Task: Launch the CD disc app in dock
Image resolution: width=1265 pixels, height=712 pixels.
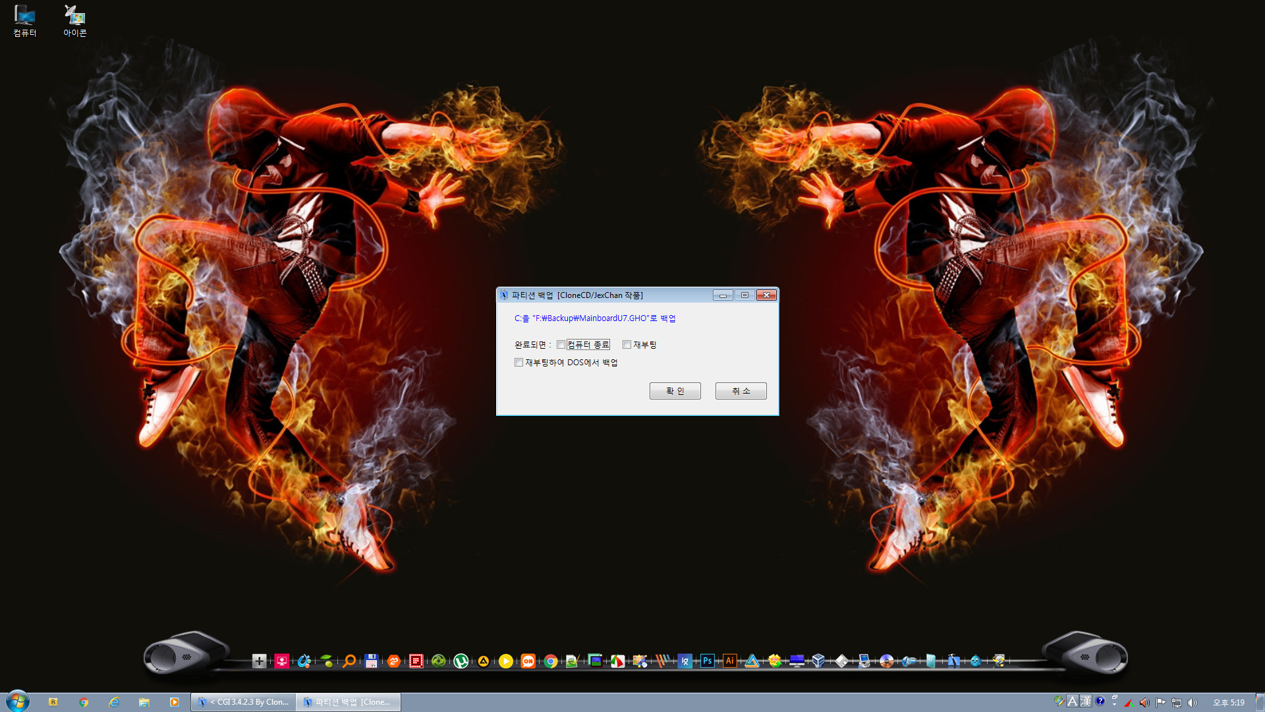Action: tap(887, 661)
